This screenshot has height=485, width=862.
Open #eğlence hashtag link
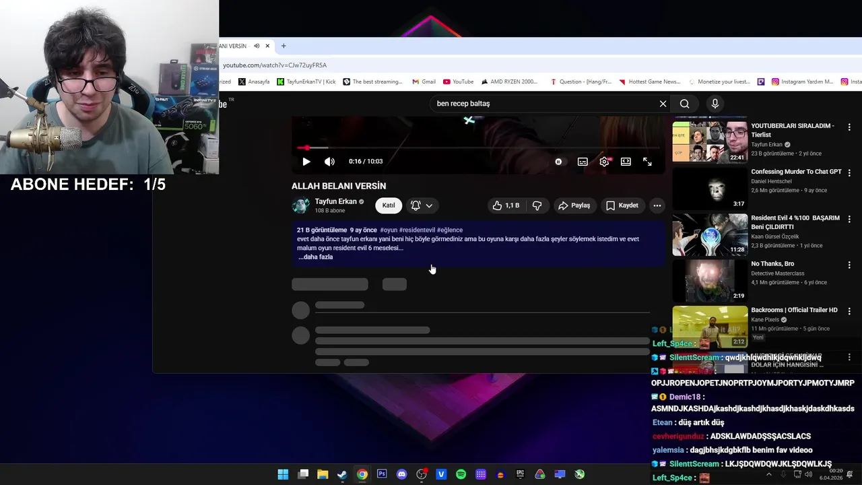click(450, 230)
